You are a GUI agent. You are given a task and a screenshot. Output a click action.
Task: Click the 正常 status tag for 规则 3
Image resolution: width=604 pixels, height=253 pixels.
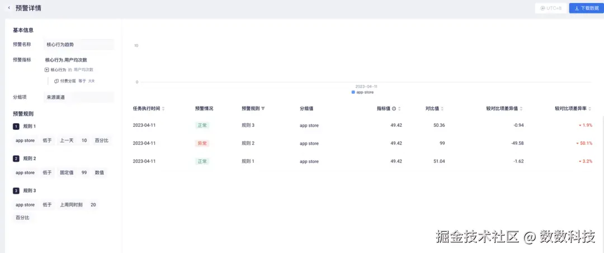pyautogui.click(x=202, y=125)
